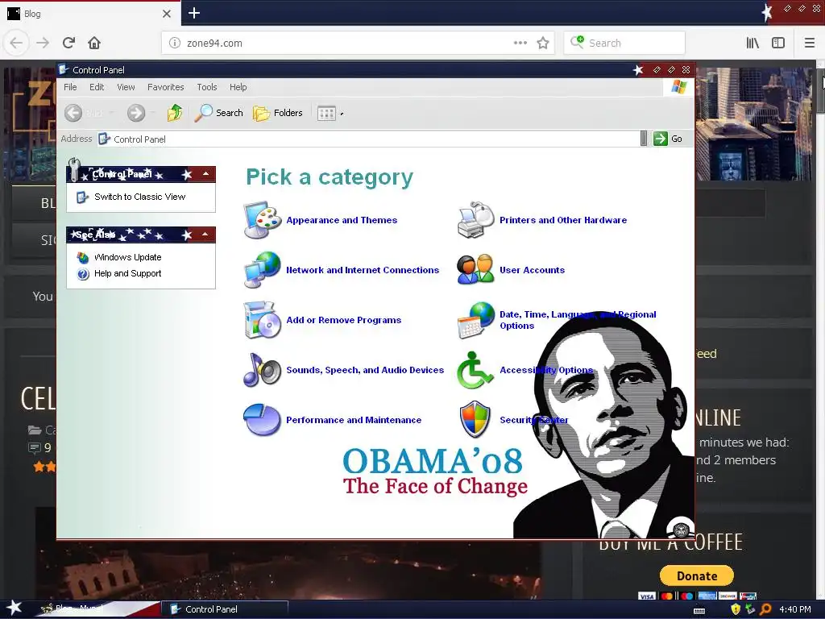The width and height of the screenshot is (825, 619).
Task: Click the security shield tray icon
Action: (x=736, y=609)
